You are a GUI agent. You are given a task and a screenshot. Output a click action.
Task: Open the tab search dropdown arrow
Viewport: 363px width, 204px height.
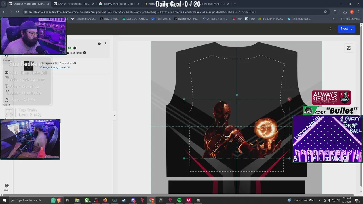3,4
